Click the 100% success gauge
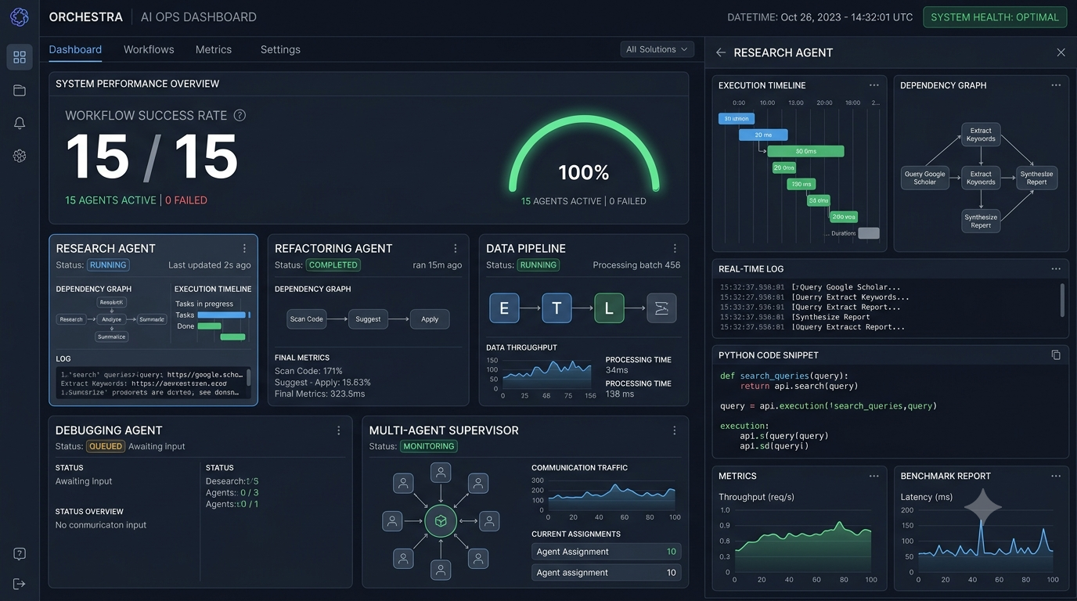The width and height of the screenshot is (1077, 601). click(584, 153)
